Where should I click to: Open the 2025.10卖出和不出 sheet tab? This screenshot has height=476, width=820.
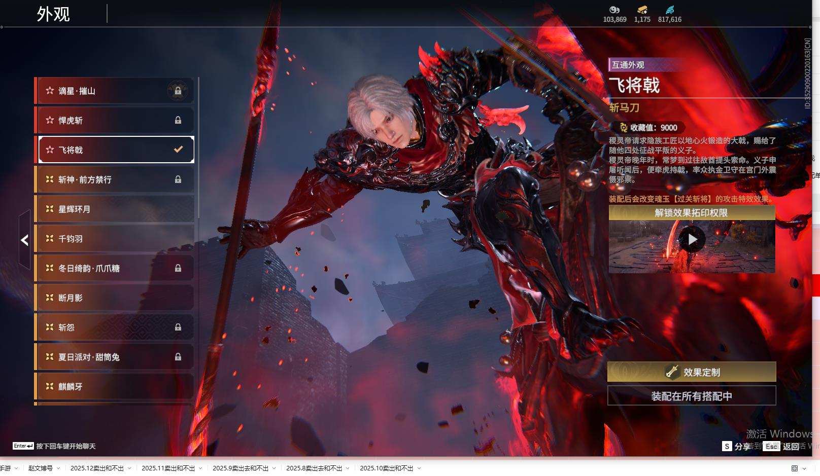387,468
